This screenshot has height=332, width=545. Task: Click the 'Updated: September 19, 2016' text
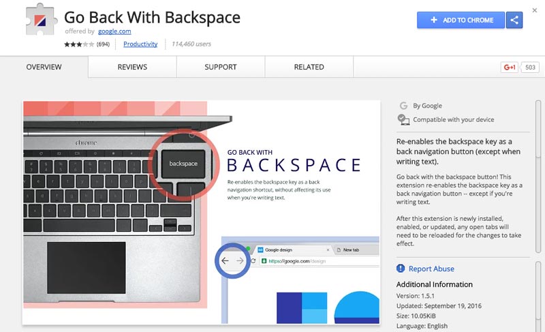[x=439, y=306]
